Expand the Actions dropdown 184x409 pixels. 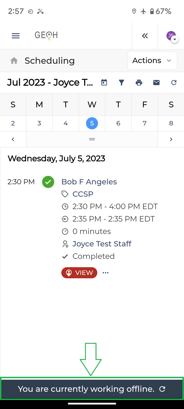point(152,60)
